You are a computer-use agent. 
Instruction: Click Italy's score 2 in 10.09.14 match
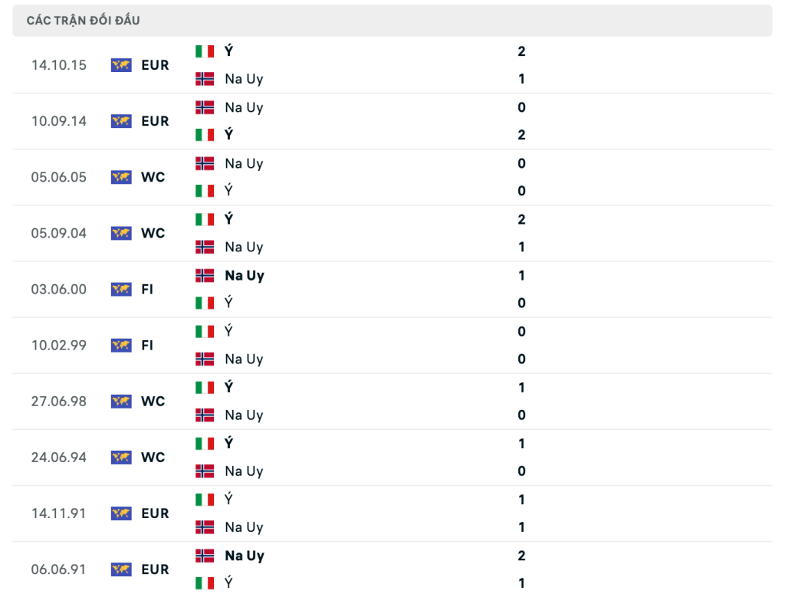point(521,135)
